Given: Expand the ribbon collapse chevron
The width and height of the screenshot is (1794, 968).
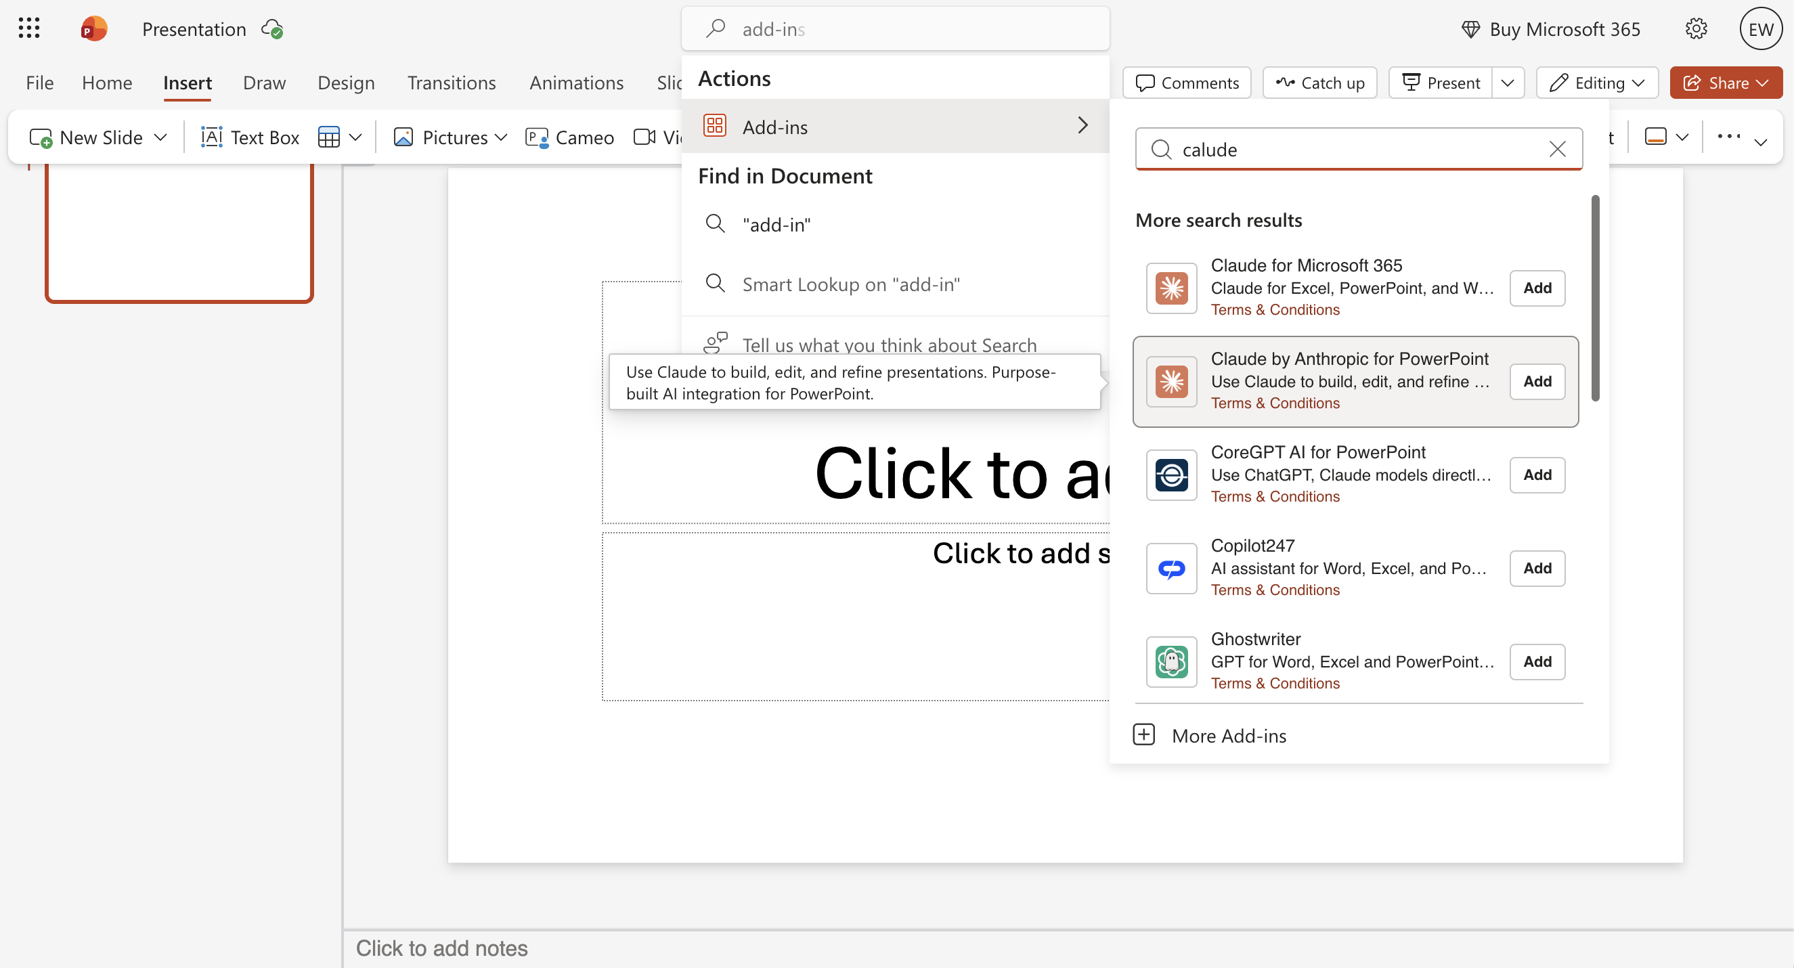Looking at the screenshot, I should [1761, 142].
